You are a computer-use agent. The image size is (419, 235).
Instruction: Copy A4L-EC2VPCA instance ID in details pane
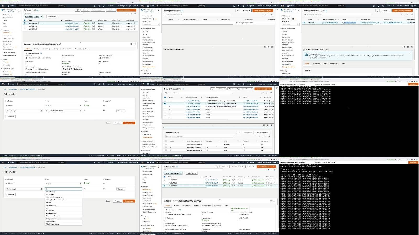point(26,58)
